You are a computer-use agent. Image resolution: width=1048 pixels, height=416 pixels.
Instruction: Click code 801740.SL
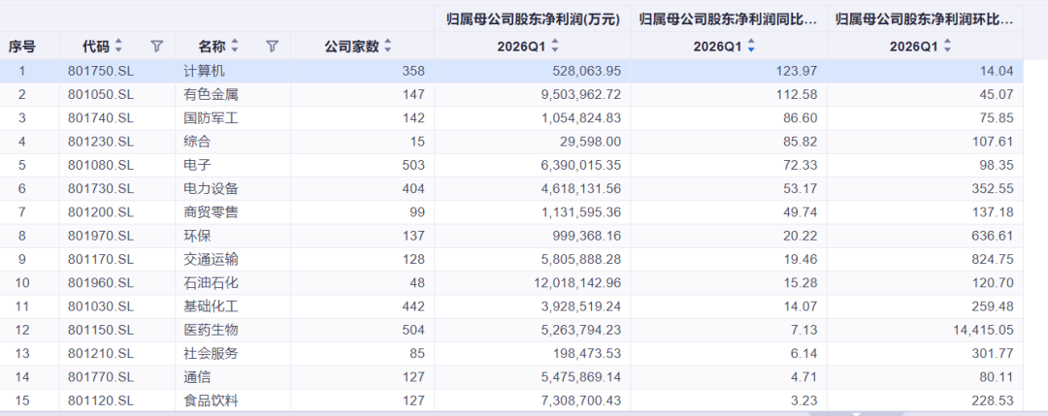[x=101, y=118]
